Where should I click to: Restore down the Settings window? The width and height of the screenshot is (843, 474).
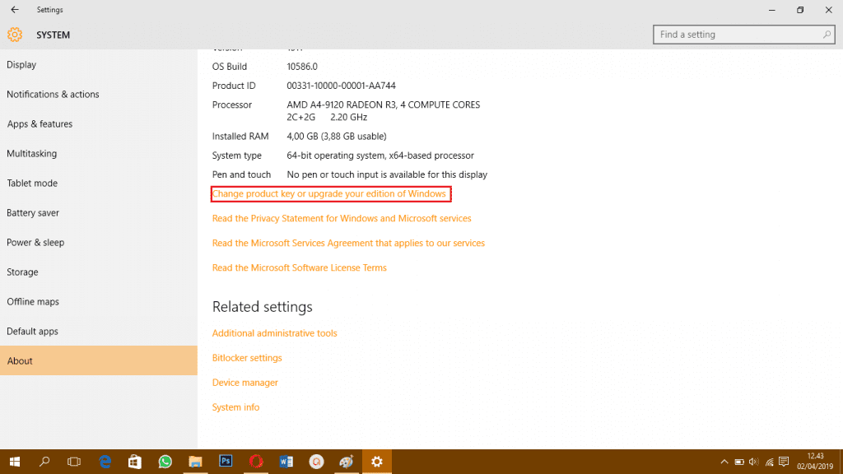click(800, 10)
